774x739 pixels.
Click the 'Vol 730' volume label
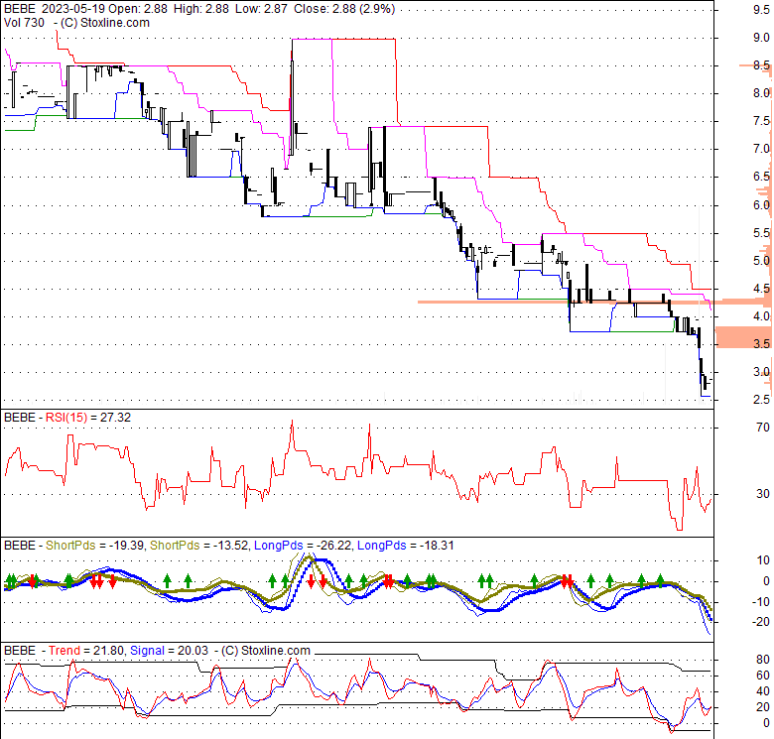pyautogui.click(x=24, y=23)
